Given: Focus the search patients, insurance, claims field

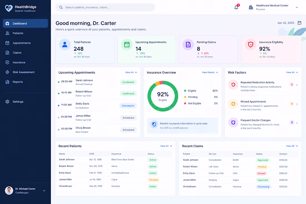Looking at the screenshot, I should pyautogui.click(x=105, y=8).
